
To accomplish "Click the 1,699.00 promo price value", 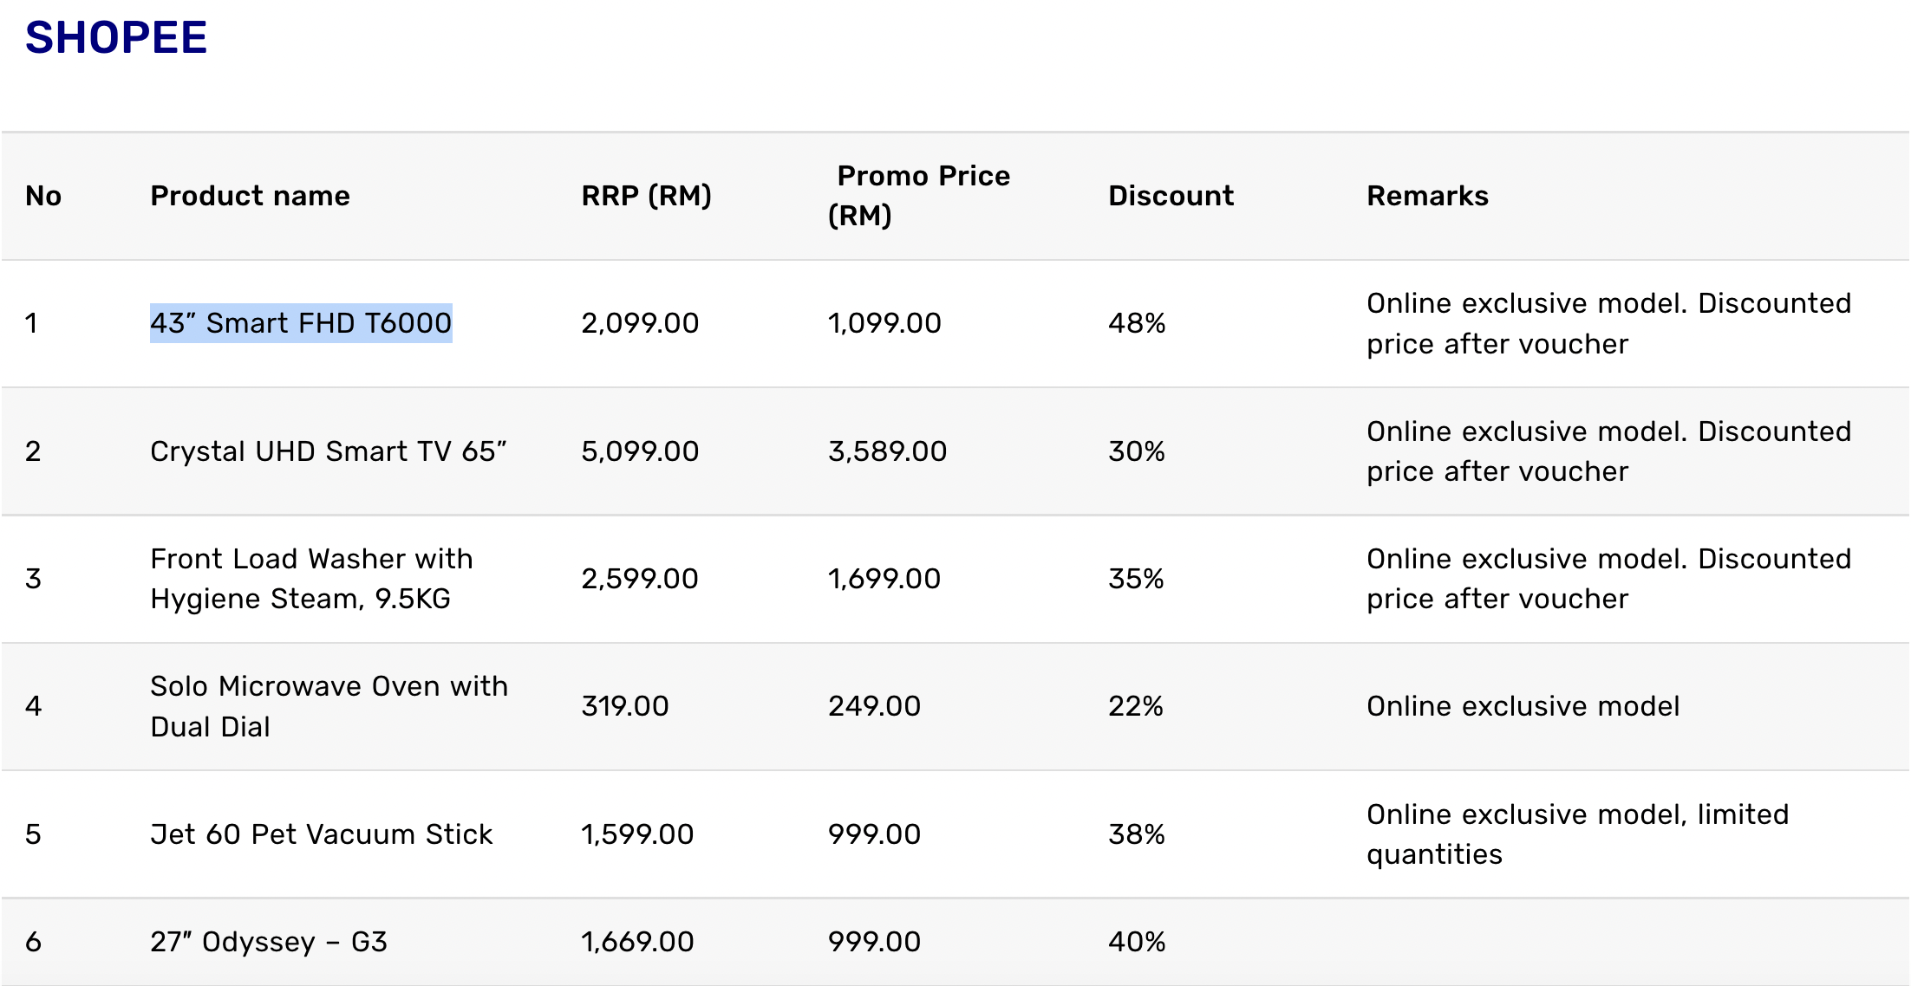I will 884,579.
